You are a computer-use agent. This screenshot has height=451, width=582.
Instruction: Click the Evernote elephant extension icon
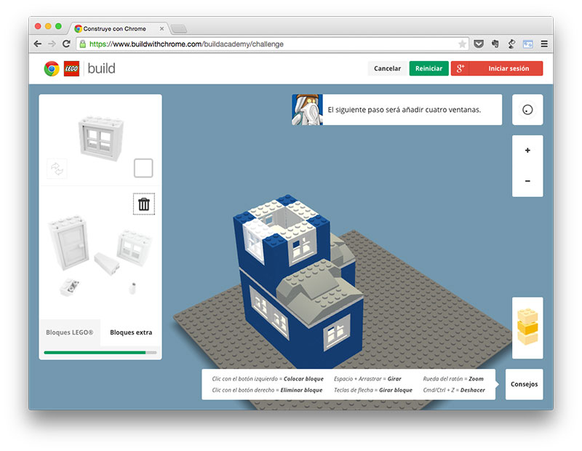coord(495,44)
